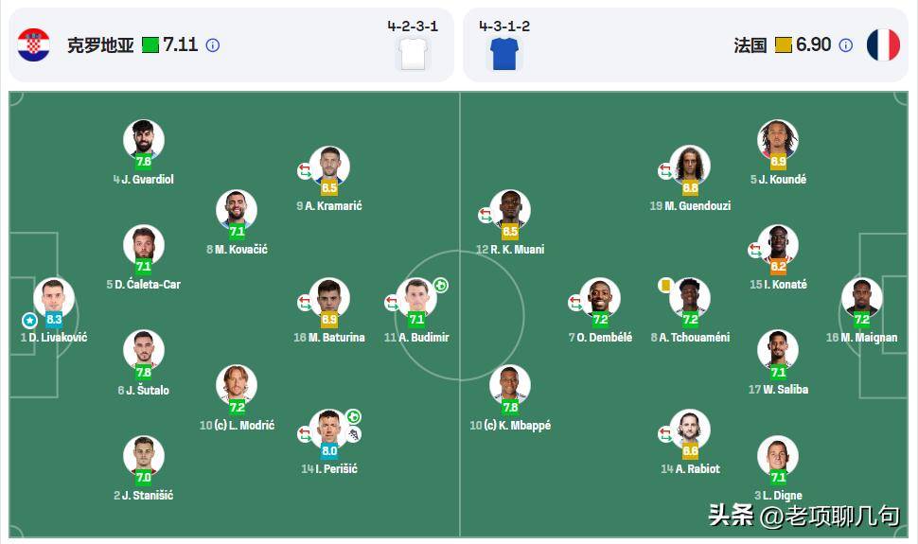Click the substitution icon next to Rabiot
This screenshot has width=918, height=544.
665,434
